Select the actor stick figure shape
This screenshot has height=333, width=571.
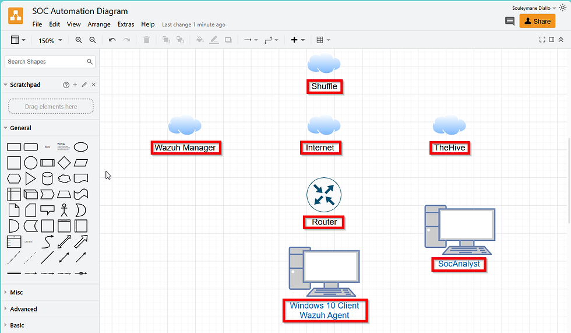[64, 210]
